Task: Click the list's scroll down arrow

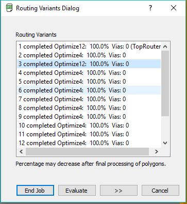Action: pos(165,143)
